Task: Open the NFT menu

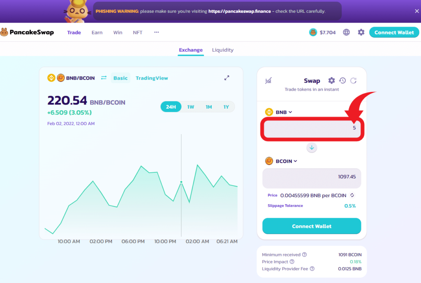Action: click(x=137, y=32)
